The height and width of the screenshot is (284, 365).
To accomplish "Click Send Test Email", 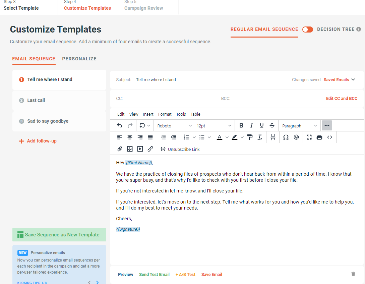I will [154, 275].
